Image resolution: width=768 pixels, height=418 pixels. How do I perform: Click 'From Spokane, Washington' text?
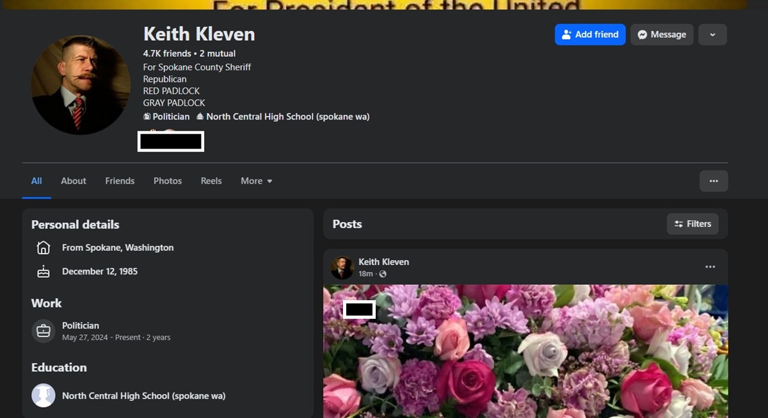point(118,248)
